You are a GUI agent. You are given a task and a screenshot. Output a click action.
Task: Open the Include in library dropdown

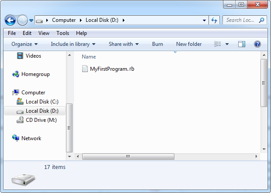tap(73, 44)
